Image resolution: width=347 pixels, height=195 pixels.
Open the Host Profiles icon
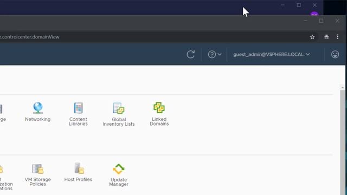[79, 168]
